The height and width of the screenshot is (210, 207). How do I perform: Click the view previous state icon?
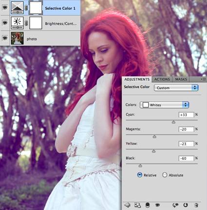175,205
